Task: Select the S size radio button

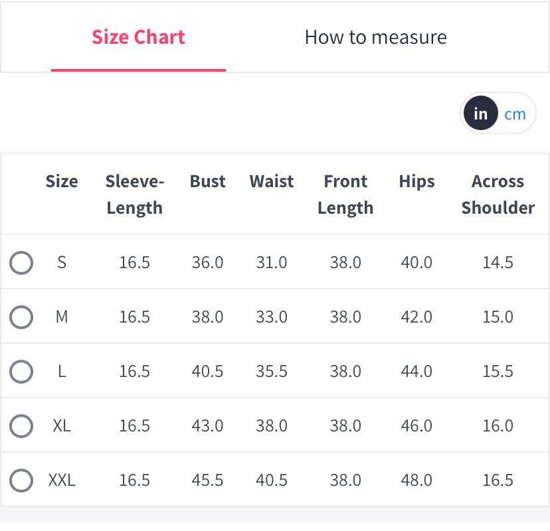Action: 21,263
